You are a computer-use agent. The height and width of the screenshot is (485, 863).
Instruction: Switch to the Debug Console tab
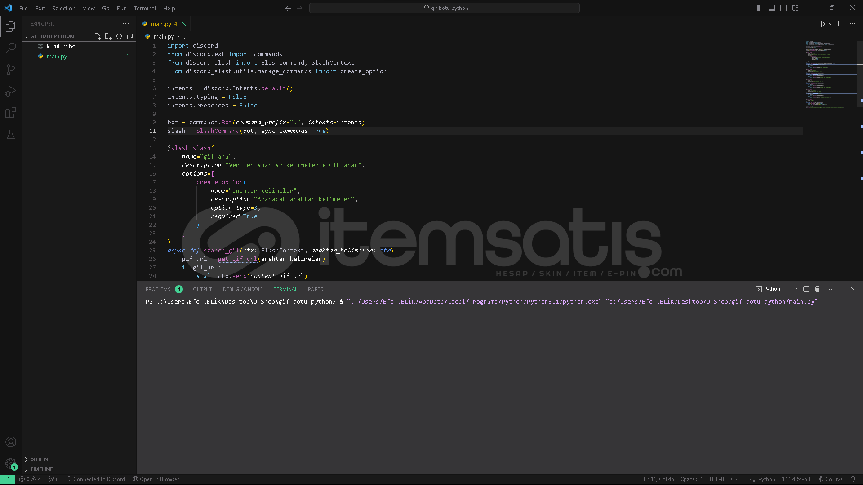243,289
